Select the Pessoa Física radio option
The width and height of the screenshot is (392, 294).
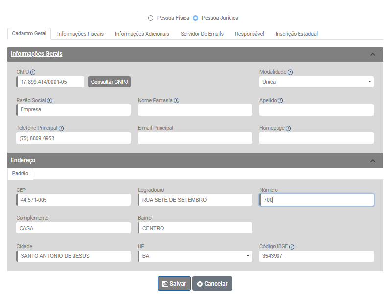click(151, 18)
